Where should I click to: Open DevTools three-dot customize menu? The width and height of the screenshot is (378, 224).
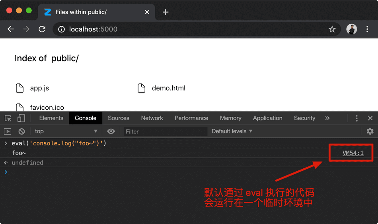pyautogui.click(x=357, y=118)
